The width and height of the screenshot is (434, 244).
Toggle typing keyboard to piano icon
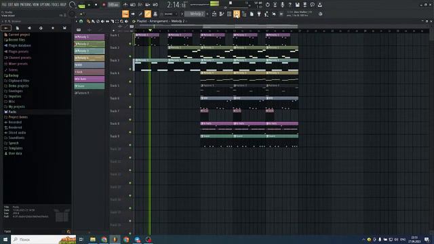coord(125,14)
